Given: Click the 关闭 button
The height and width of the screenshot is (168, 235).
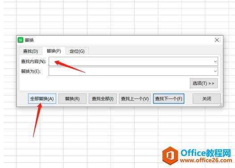Looking at the screenshot, I should [206, 98].
